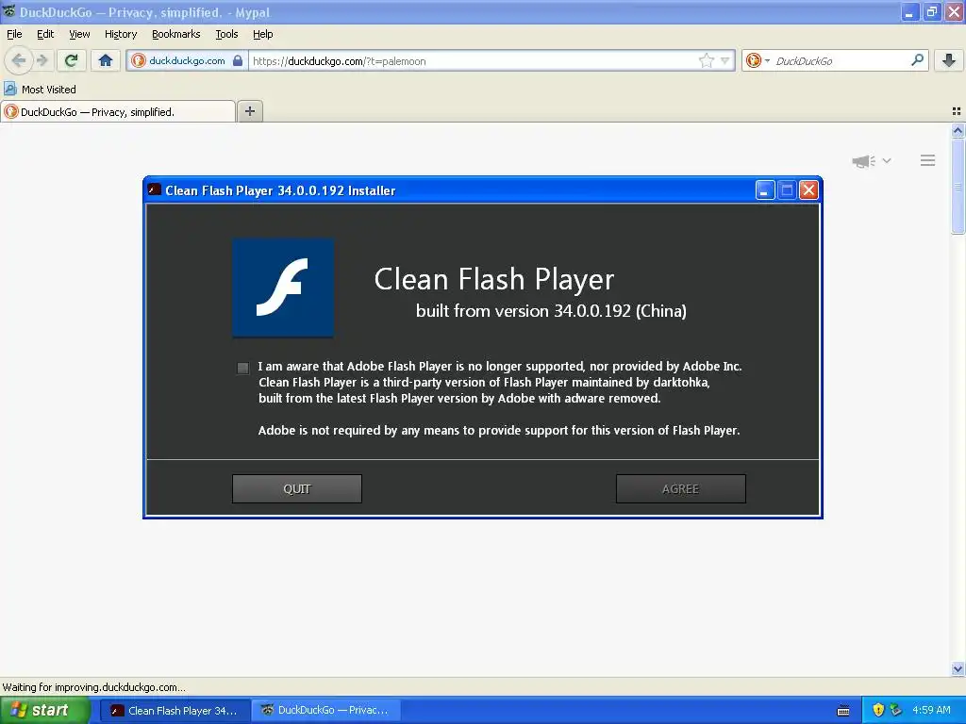Screen dimensions: 966x724
Task: Open the Help menu
Action: pyautogui.click(x=262, y=34)
